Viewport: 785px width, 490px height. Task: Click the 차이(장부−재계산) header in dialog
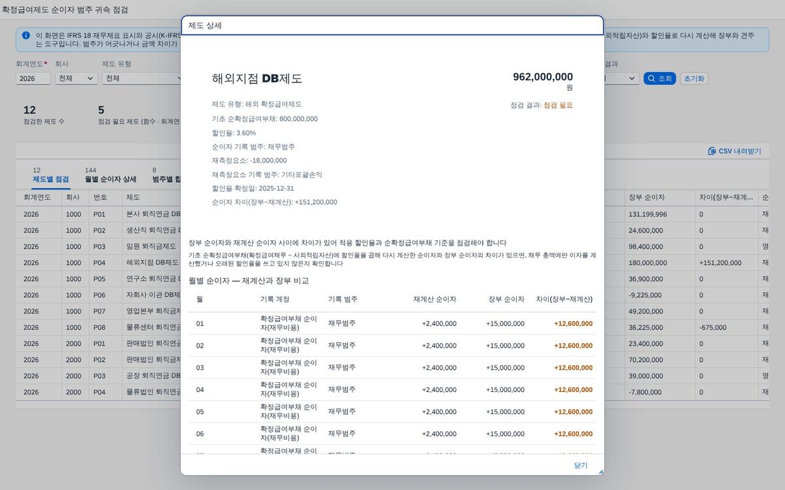(564, 299)
